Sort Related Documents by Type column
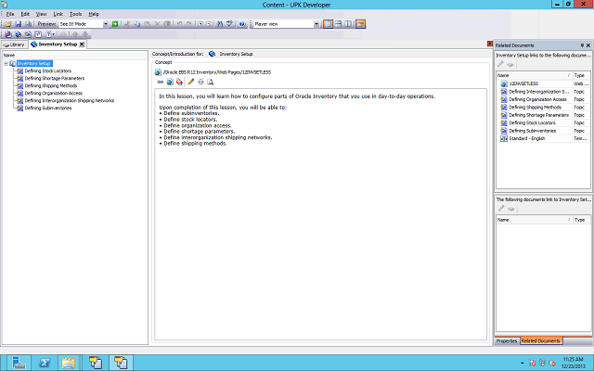The width and height of the screenshot is (594, 371). tap(580, 74)
